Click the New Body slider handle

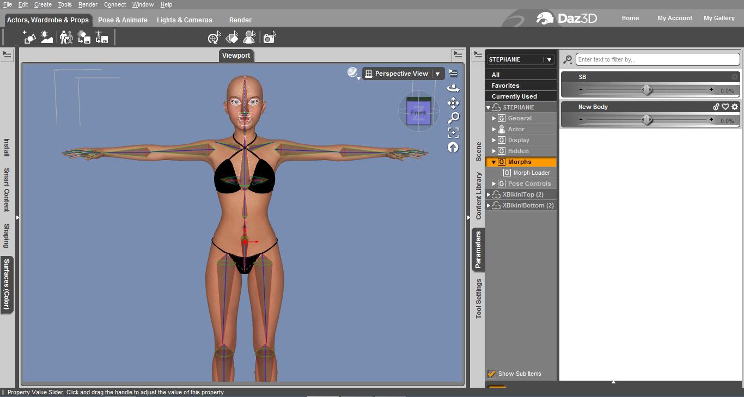tap(647, 120)
